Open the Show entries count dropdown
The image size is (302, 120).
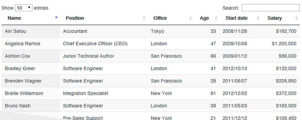pos(24,8)
